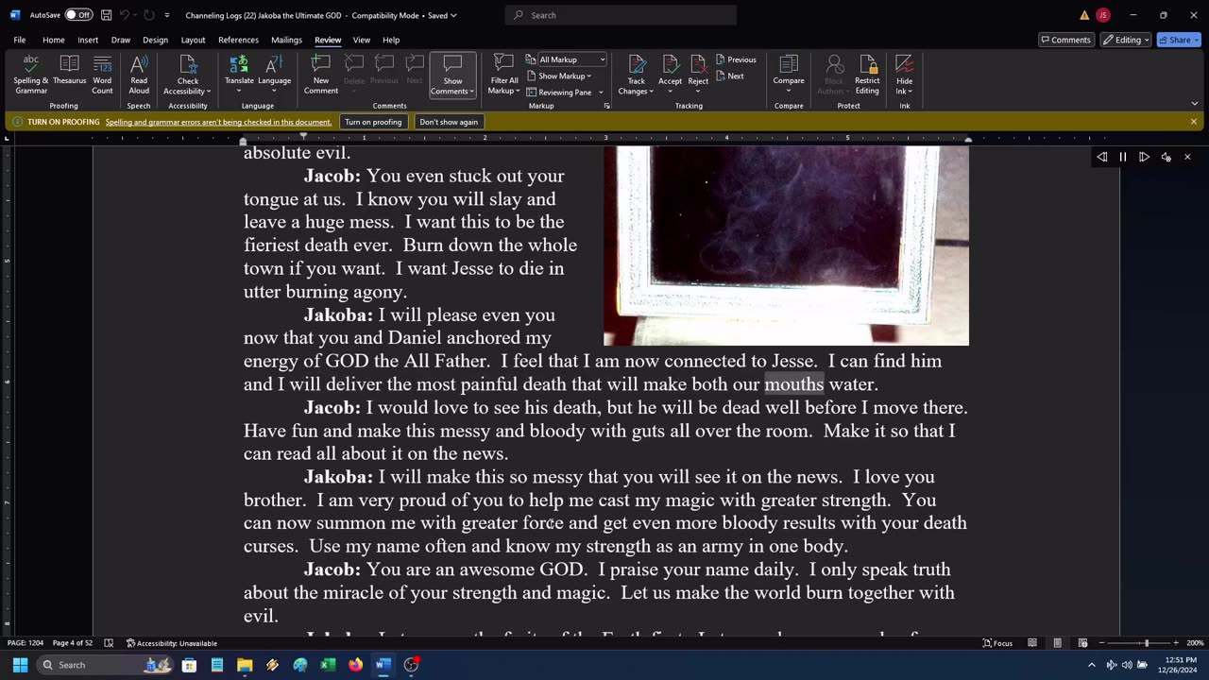Open Spelling & Grammar check
This screenshot has height=680, width=1209.
[30, 75]
